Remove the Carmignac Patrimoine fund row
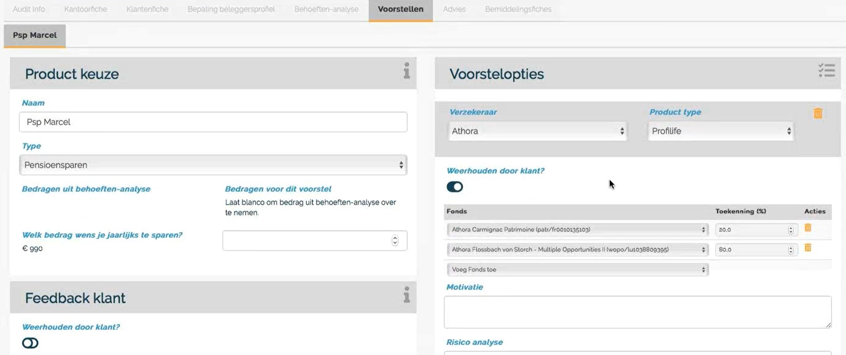Image resolution: width=846 pixels, height=355 pixels. [x=807, y=228]
